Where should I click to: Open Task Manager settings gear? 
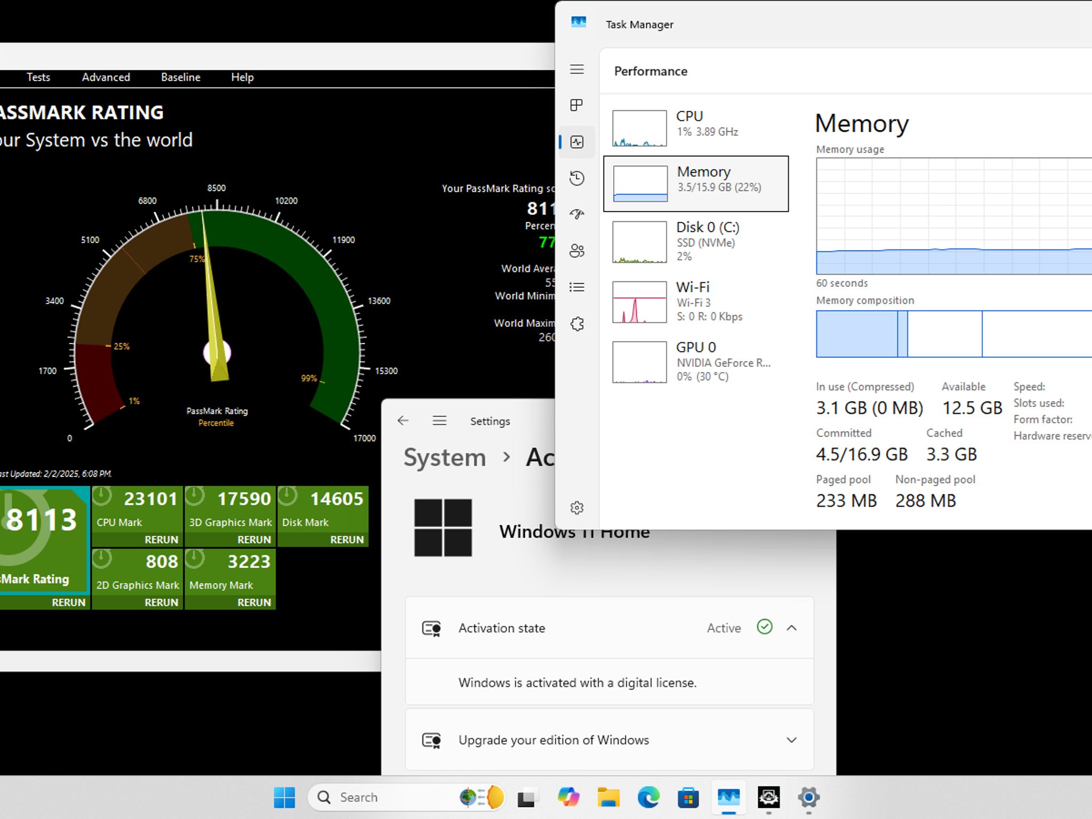click(577, 508)
